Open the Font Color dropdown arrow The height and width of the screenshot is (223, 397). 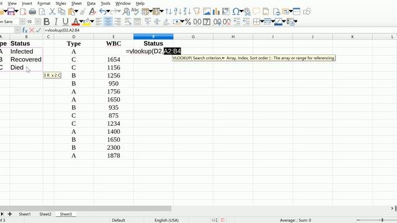click(81, 22)
